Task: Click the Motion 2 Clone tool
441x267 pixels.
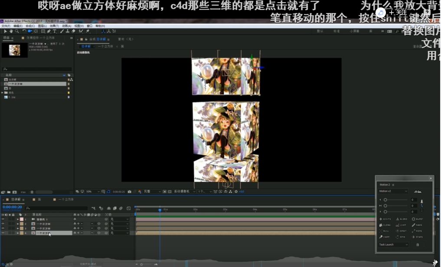Action: coord(385,225)
